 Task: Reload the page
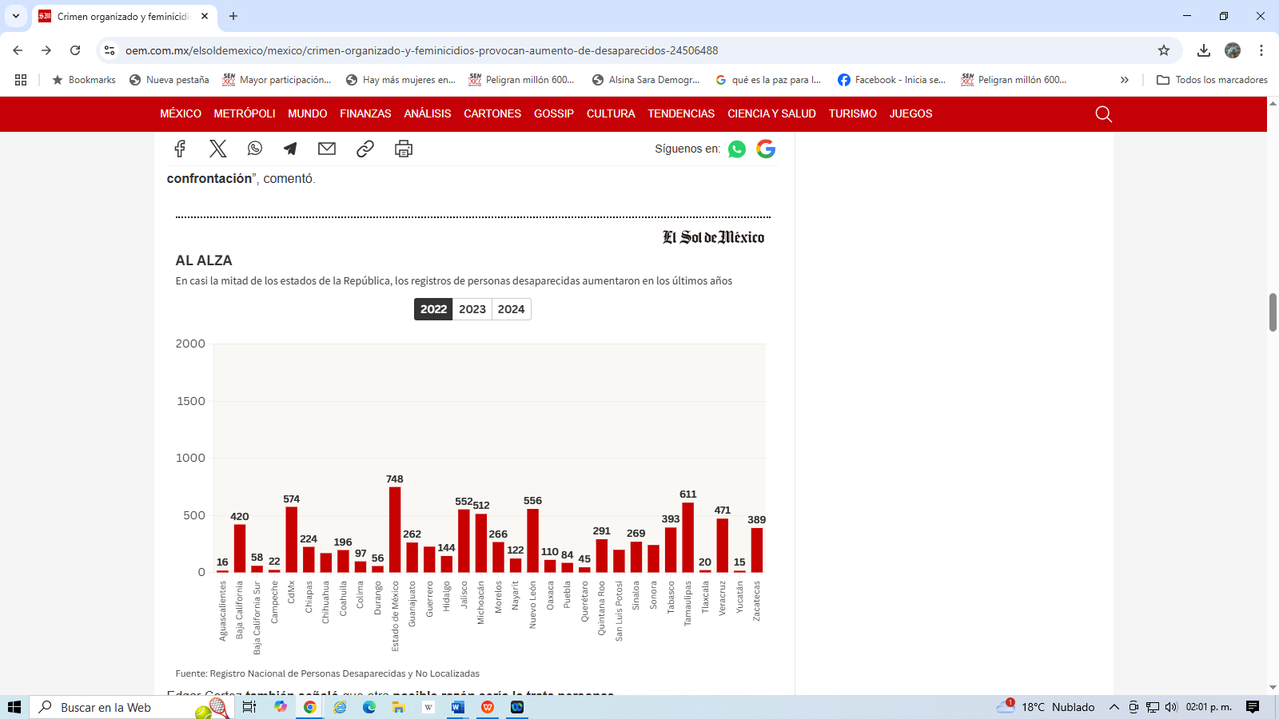pyautogui.click(x=75, y=50)
